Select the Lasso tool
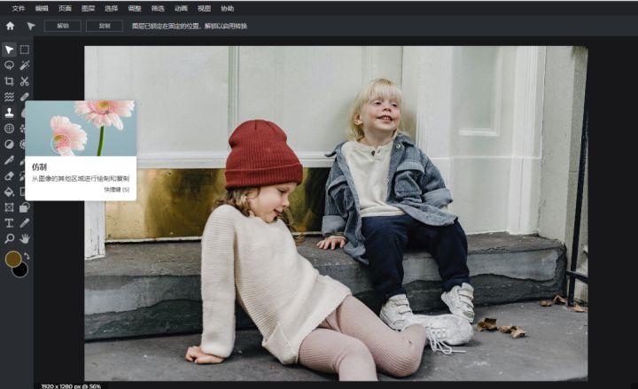 tap(9, 65)
